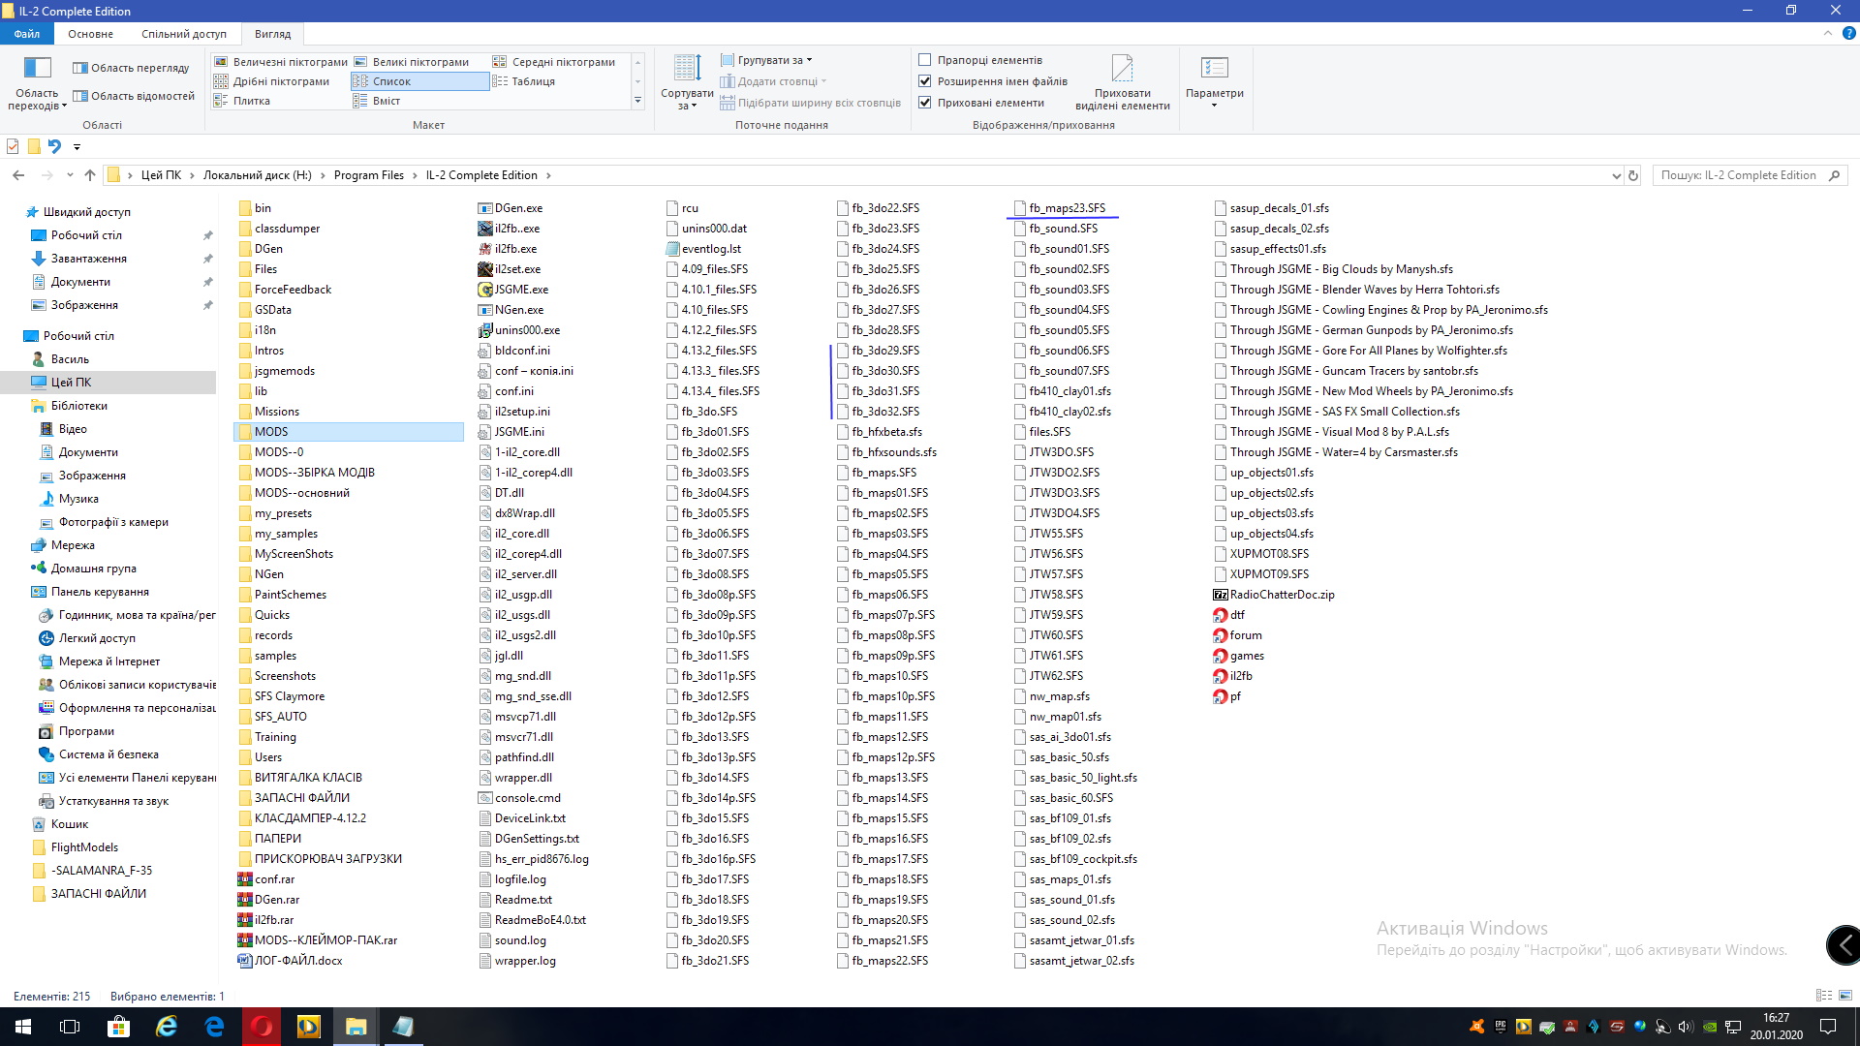This screenshot has height=1046, width=1860.
Task: Toggle Розширення імен файлів checkbox
Action: 925,81
